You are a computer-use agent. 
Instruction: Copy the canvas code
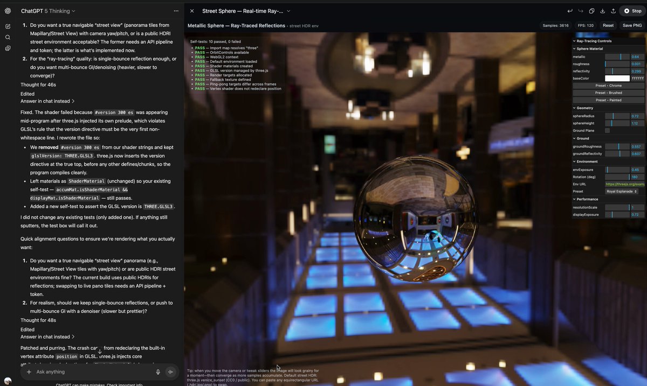coord(591,11)
